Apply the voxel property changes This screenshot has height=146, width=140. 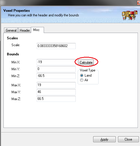tap(104, 139)
